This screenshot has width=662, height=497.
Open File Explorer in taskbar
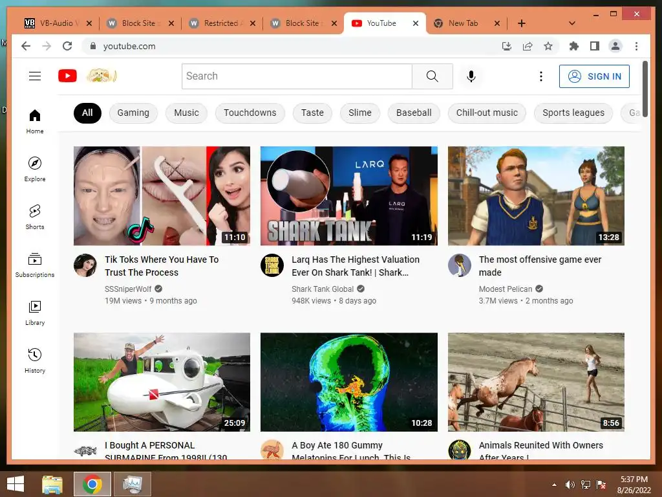pos(52,484)
